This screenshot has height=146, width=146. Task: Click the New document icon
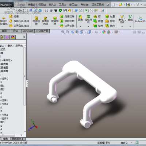113,5
